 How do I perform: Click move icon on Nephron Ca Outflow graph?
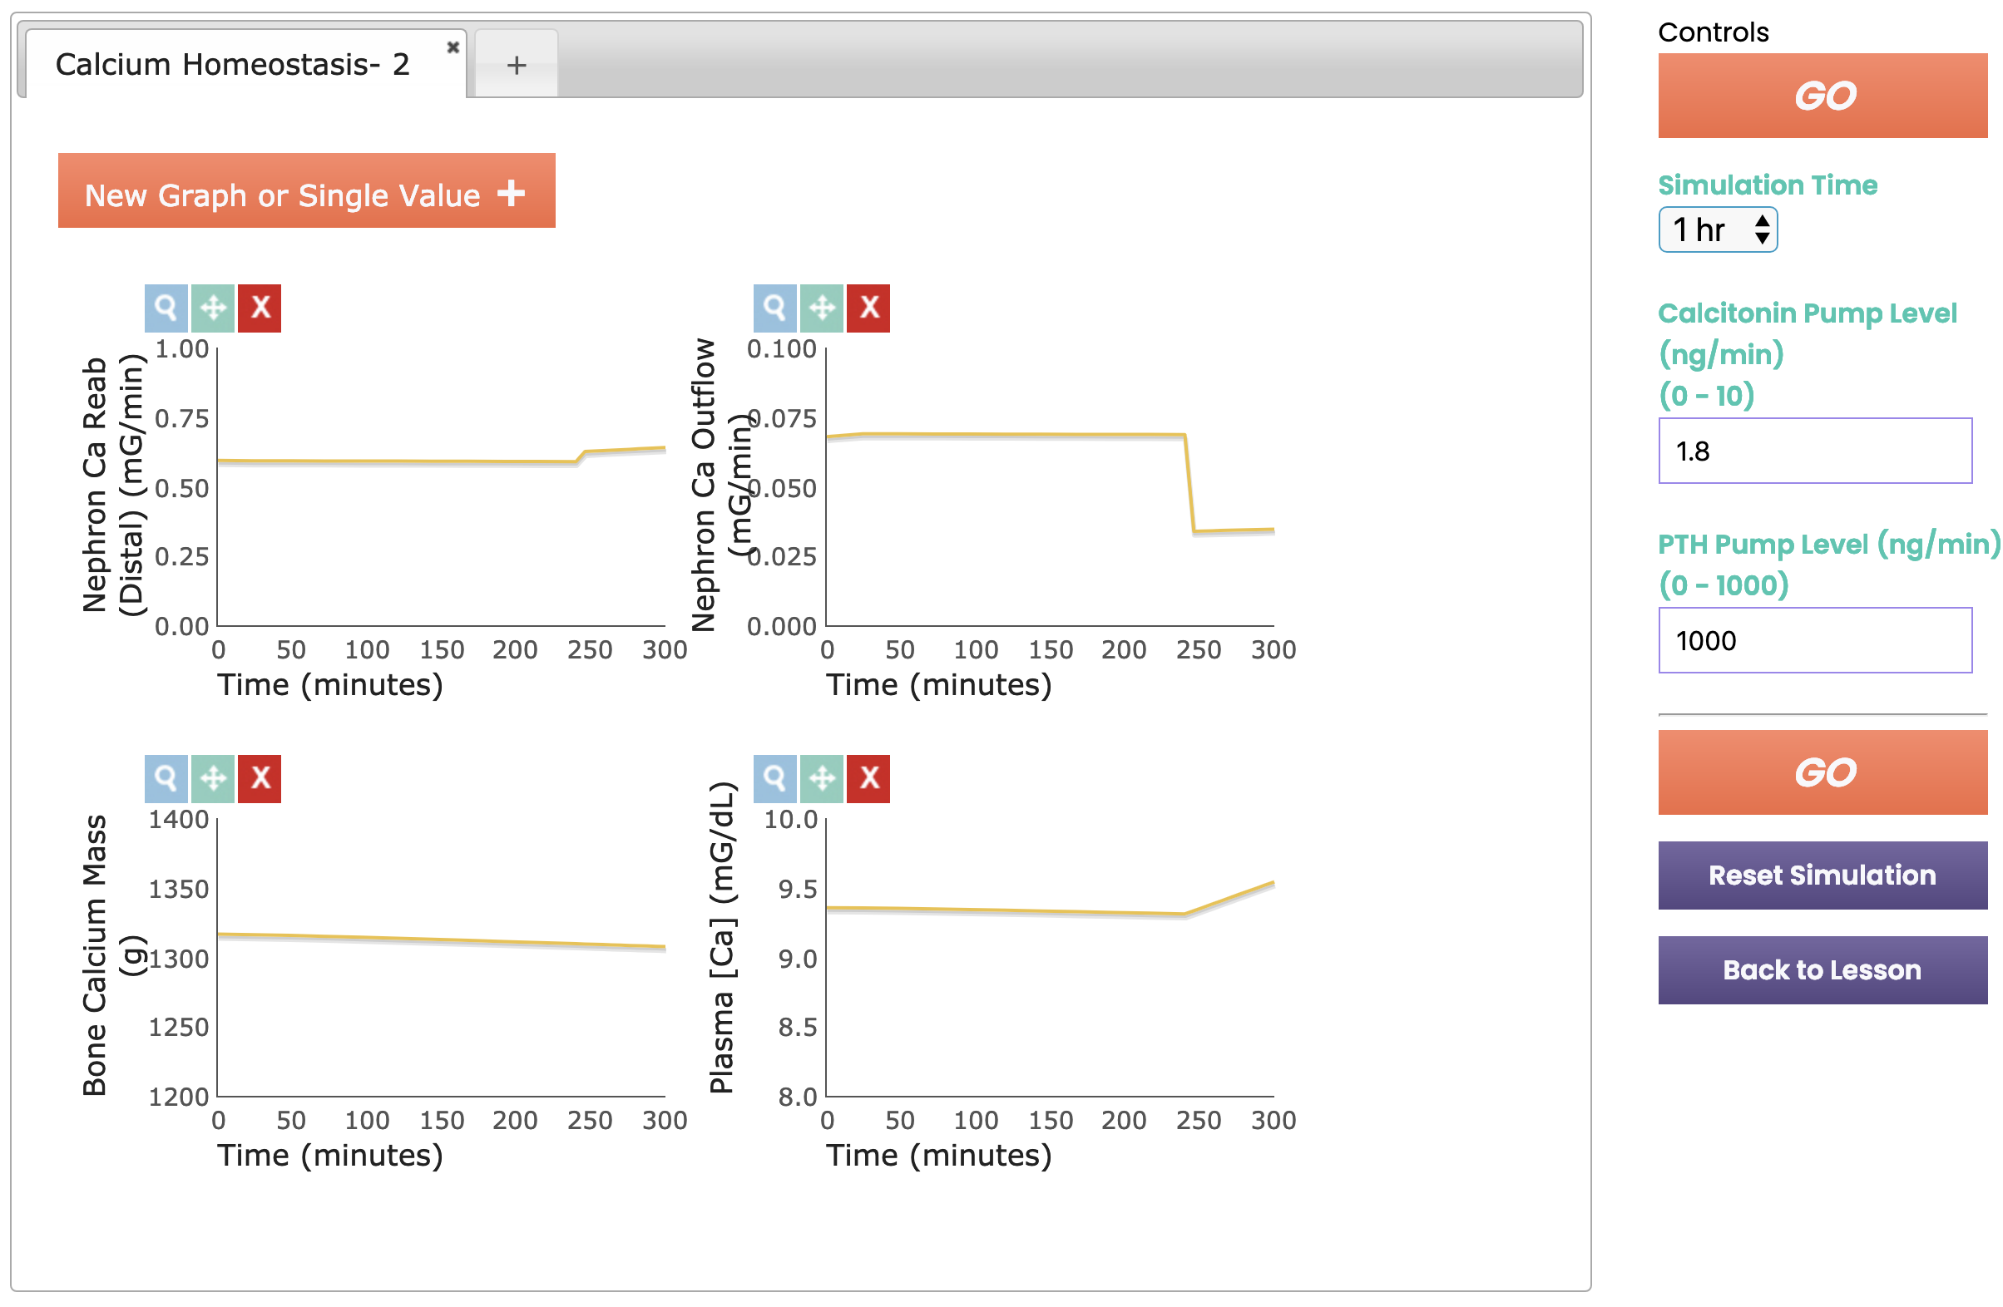tap(821, 308)
